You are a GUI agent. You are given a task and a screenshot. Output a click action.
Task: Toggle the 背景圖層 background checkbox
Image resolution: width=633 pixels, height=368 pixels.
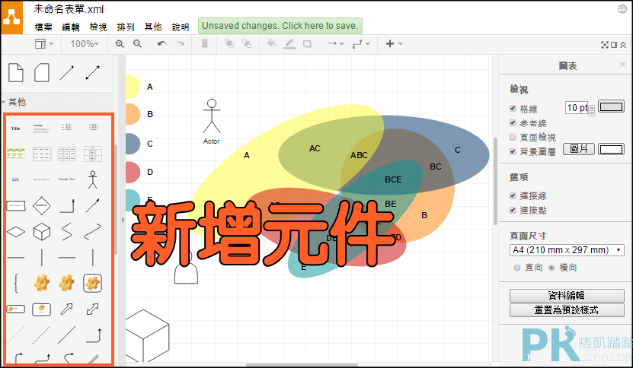tap(513, 151)
